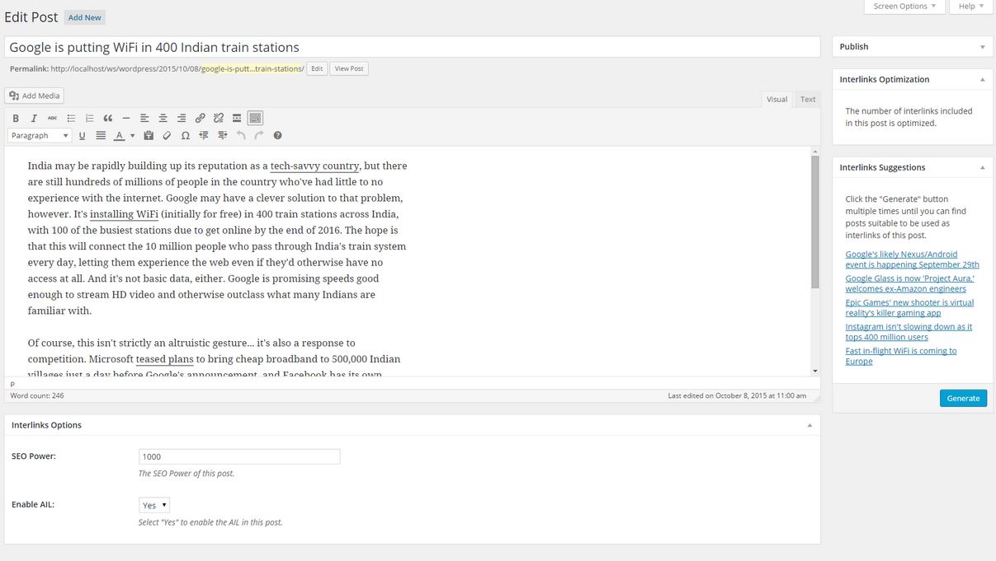Insert Read More tag
The height and width of the screenshot is (561, 996).
(237, 119)
